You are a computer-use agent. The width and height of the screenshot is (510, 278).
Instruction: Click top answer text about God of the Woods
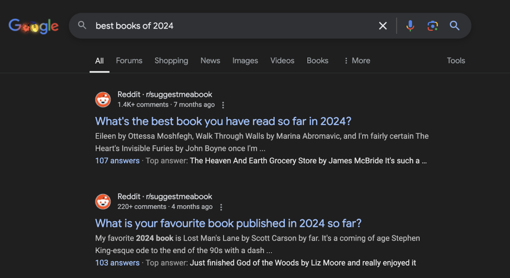tap(303, 263)
